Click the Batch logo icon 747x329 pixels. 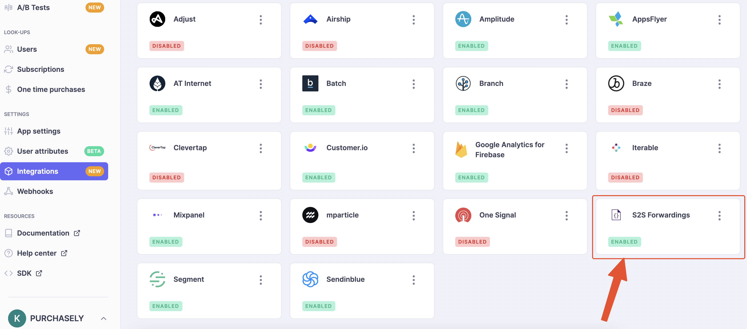tap(310, 83)
